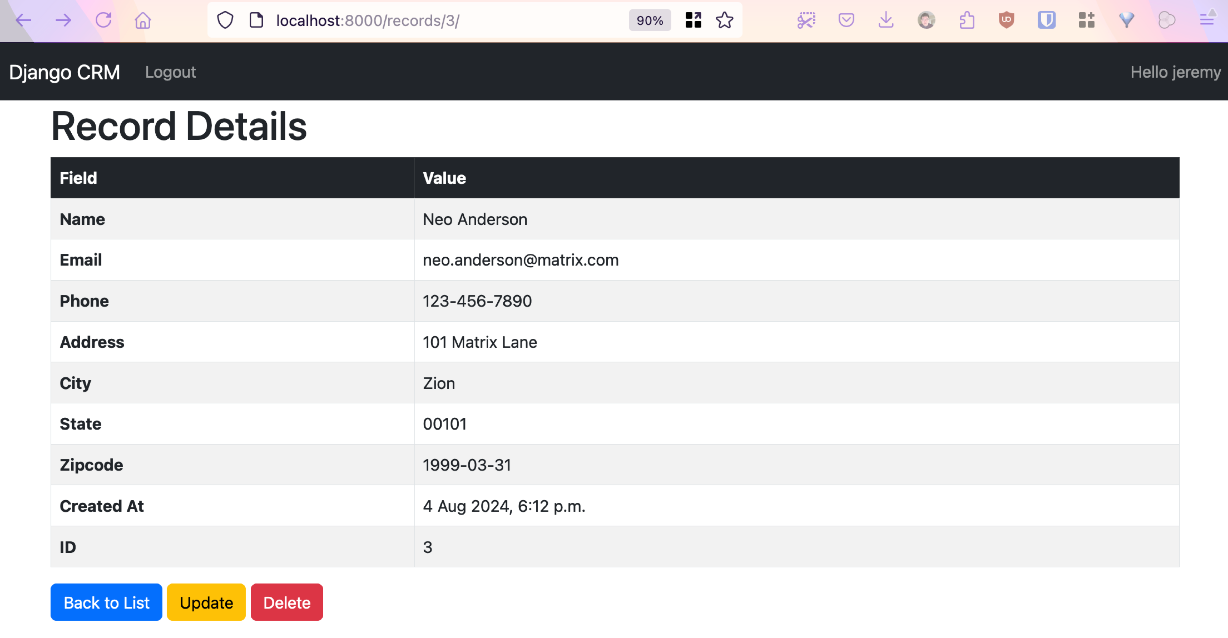1228x638 pixels.
Task: Open Bitwarden extension icon
Action: [x=1046, y=20]
